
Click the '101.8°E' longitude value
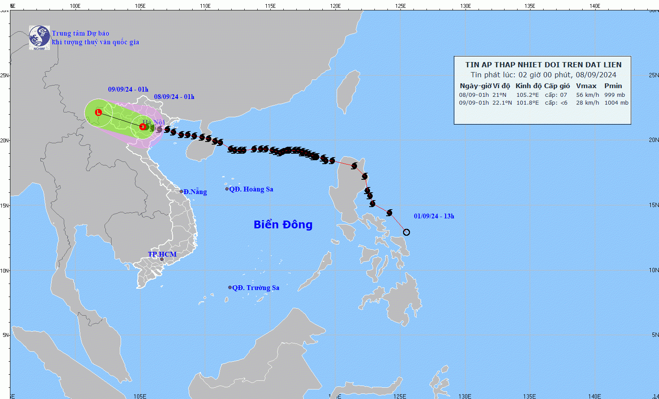[528, 103]
